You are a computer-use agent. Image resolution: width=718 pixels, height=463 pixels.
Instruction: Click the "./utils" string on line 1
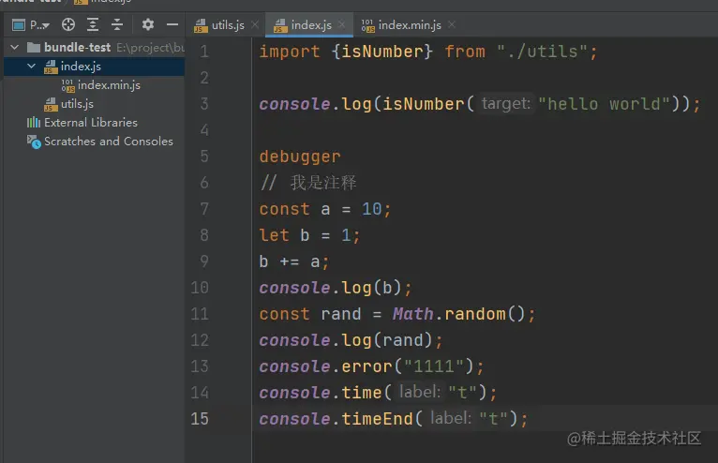(542, 52)
